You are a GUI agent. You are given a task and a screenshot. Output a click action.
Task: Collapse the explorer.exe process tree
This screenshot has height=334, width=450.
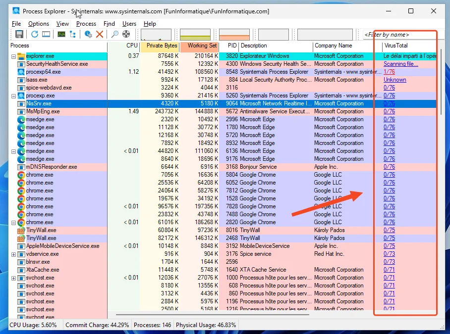(12, 56)
